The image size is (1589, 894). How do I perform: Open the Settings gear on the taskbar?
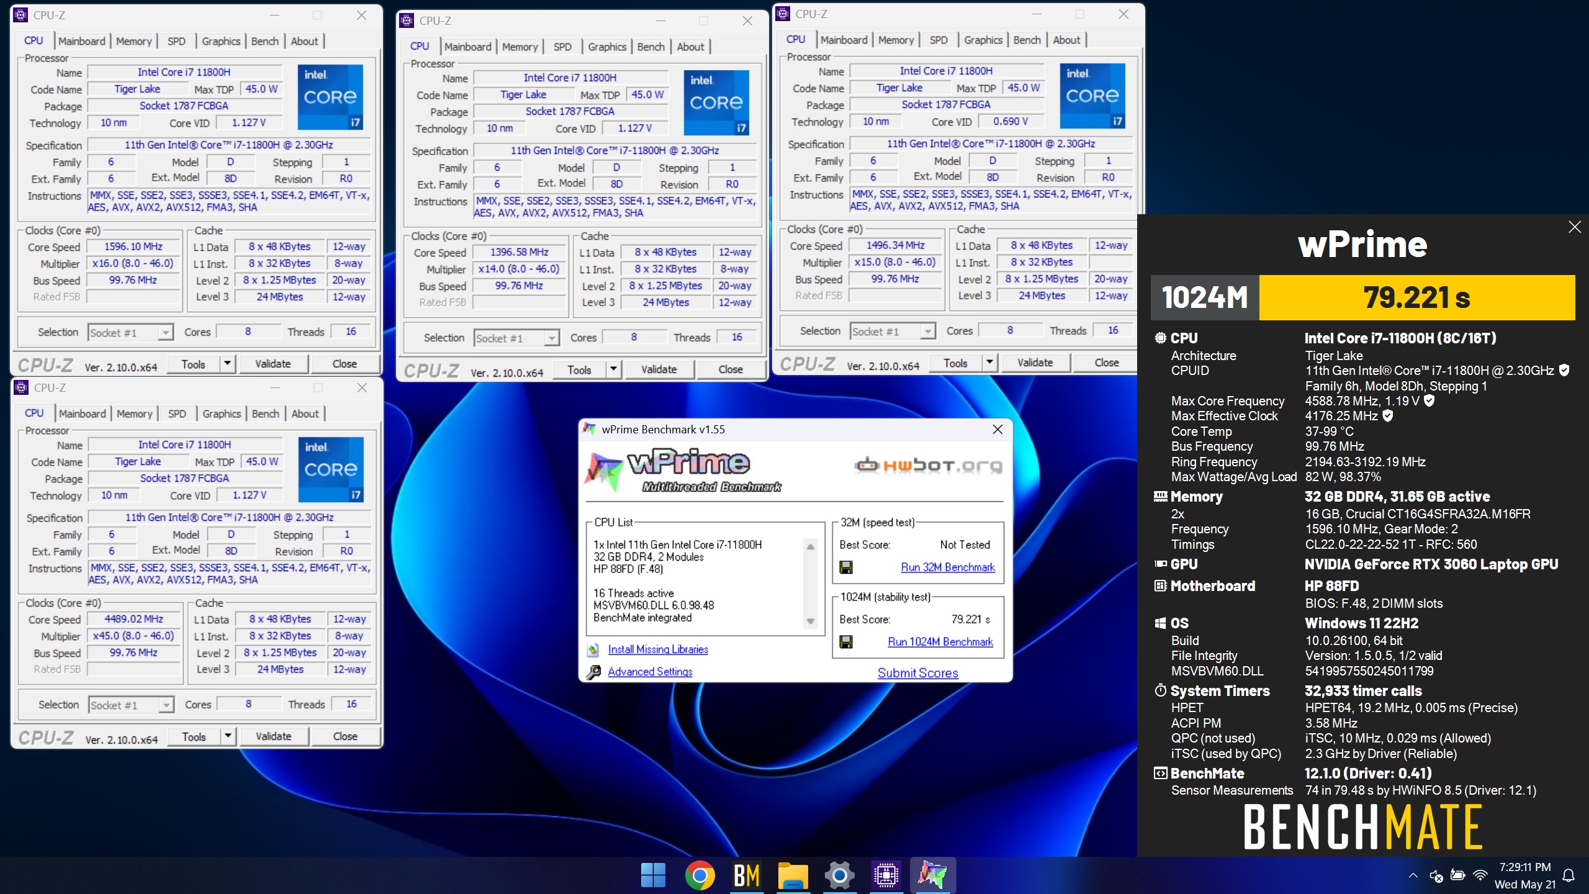pyautogui.click(x=839, y=875)
